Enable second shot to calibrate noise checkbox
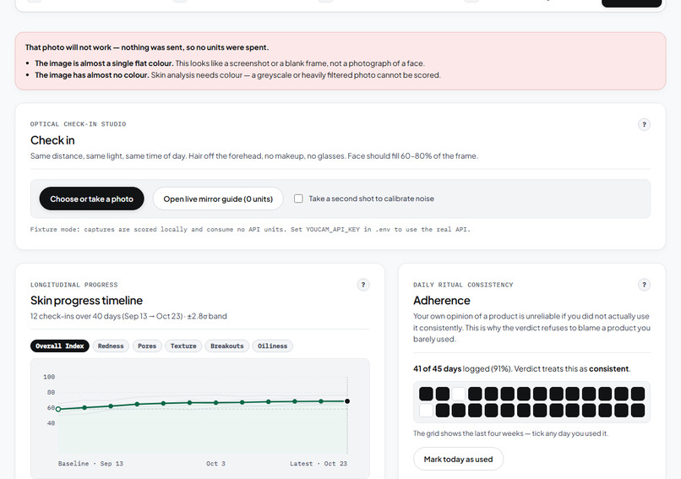Image resolution: width=681 pixels, height=479 pixels. coord(298,199)
